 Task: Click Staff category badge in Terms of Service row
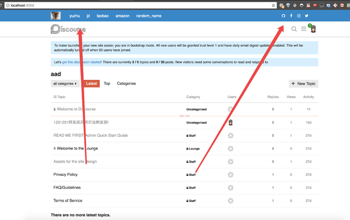pyautogui.click(x=191, y=201)
